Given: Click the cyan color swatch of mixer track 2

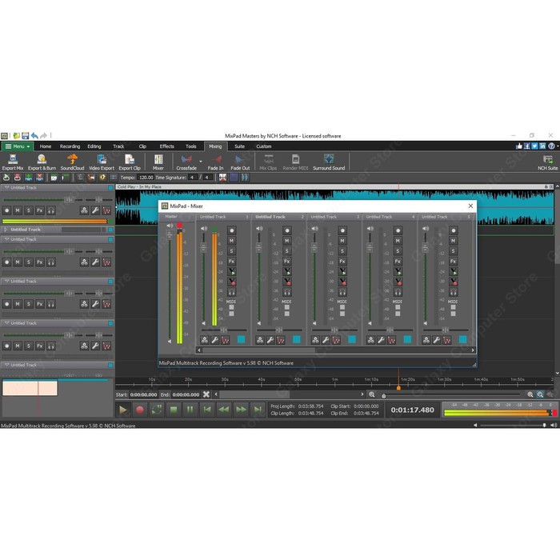Looking at the screenshot, I should tap(297, 340).
